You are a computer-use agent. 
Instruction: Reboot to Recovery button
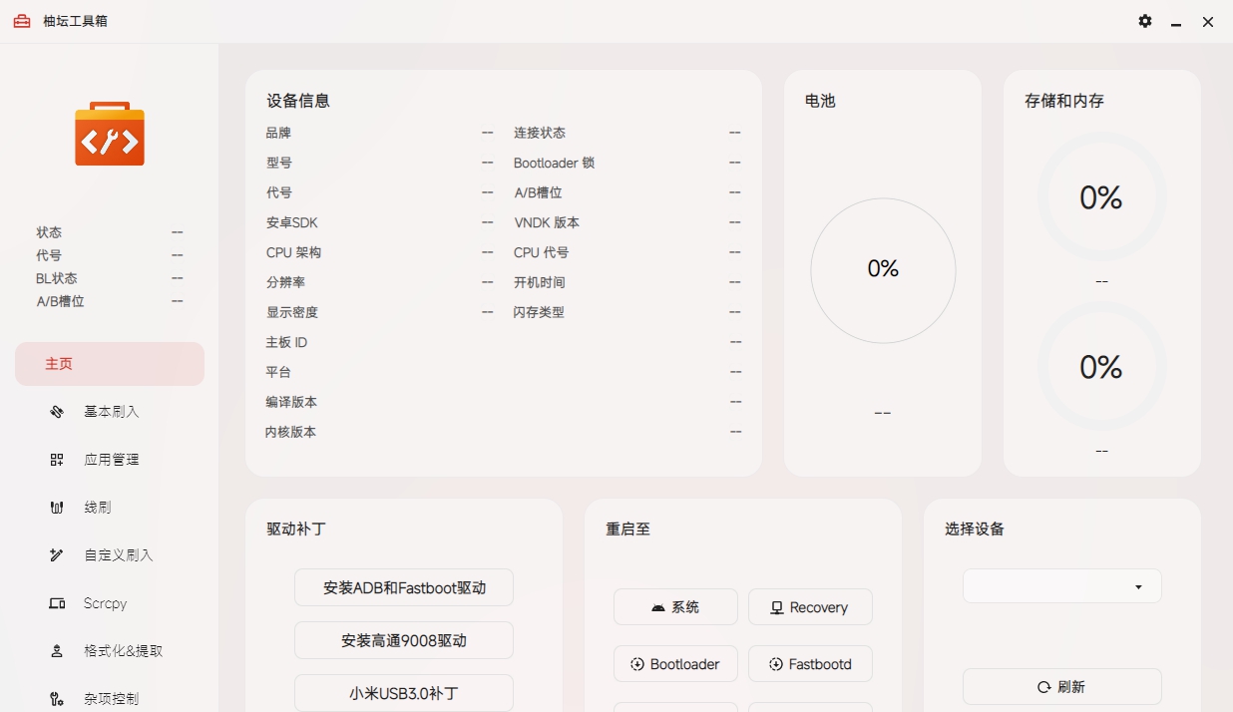click(810, 606)
